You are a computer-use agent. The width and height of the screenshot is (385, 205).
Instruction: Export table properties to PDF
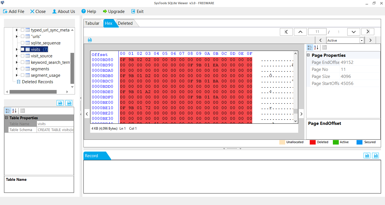coord(69,103)
